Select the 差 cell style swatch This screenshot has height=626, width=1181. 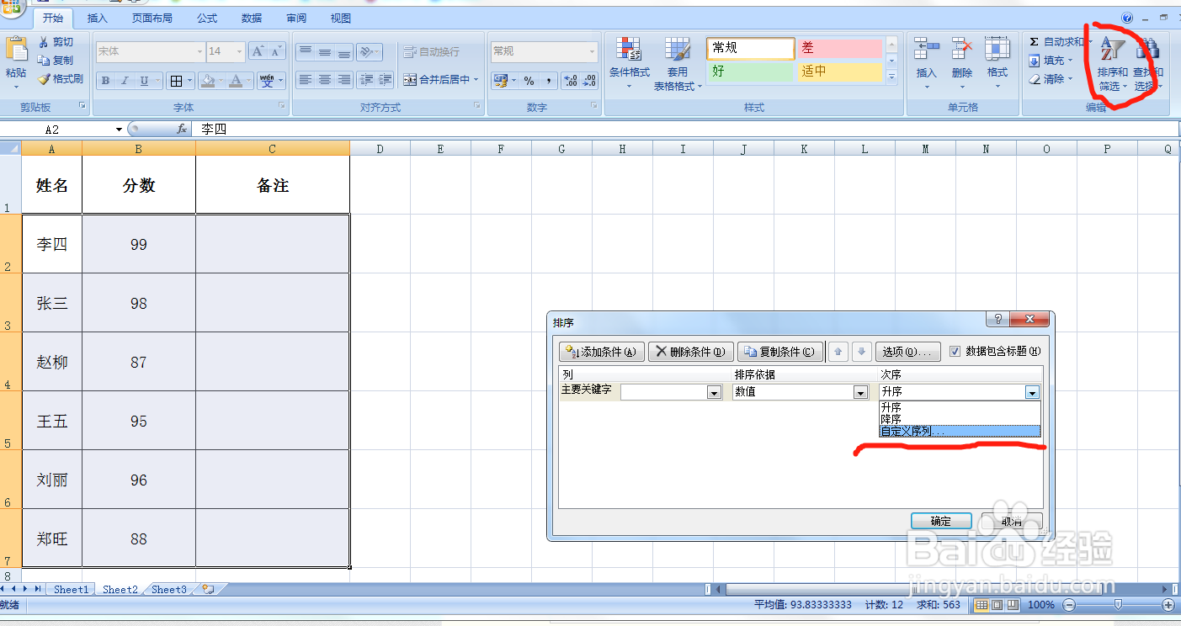click(840, 49)
